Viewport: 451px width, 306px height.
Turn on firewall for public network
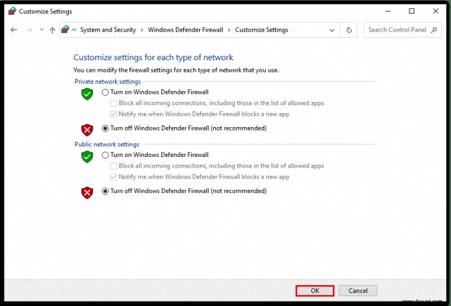coord(105,155)
